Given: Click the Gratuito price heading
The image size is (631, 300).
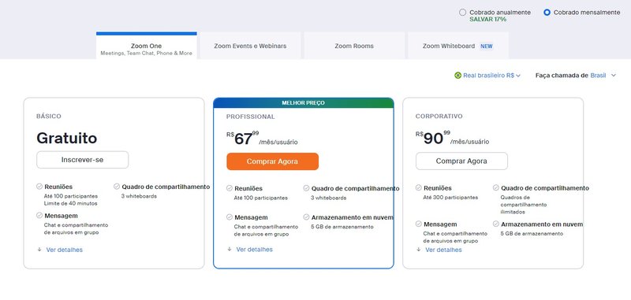Looking at the screenshot, I should pyautogui.click(x=67, y=138).
